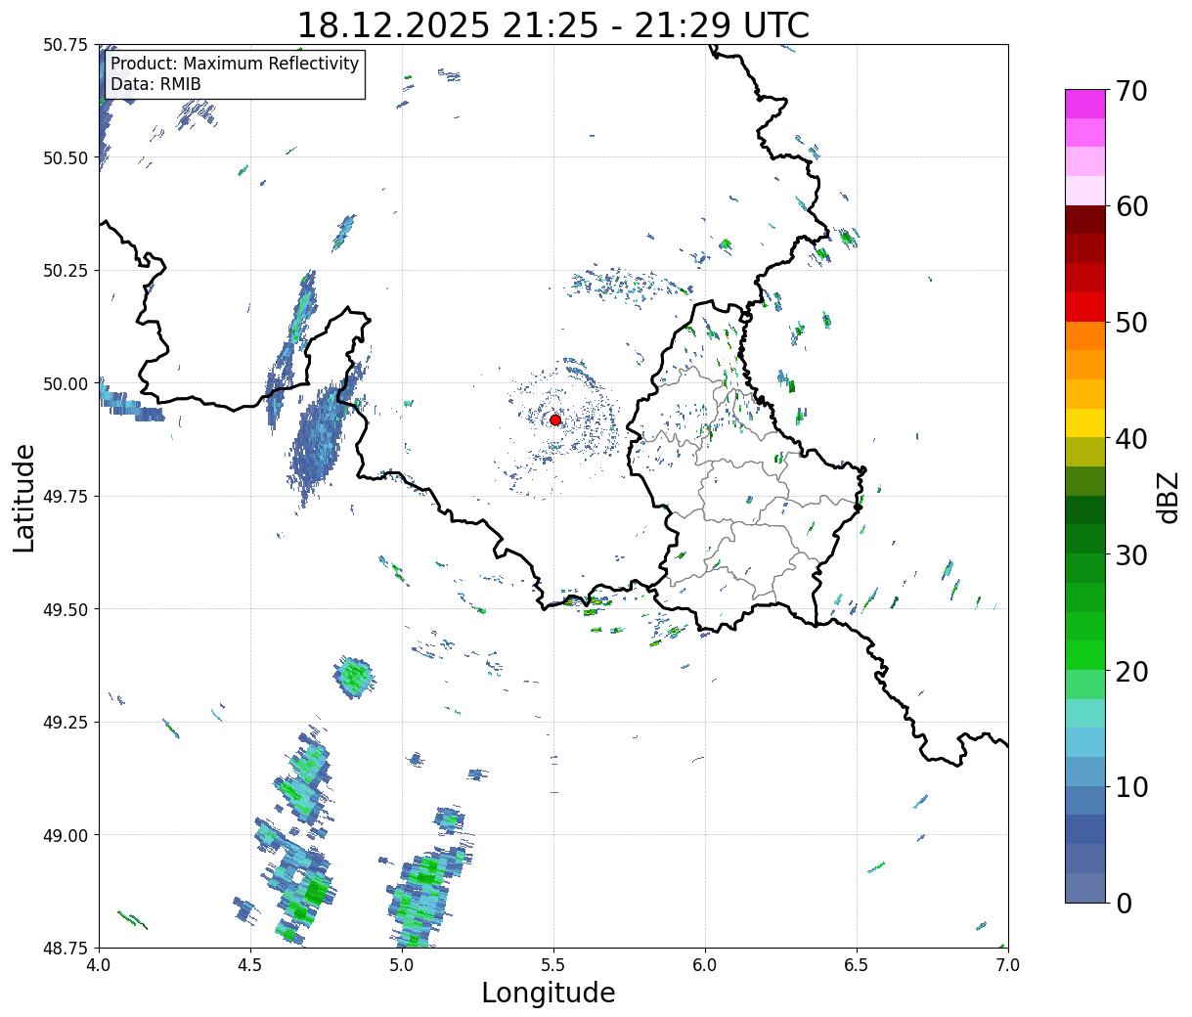The width and height of the screenshot is (1192, 1017).
Task: Click the latitude tick label 48.75
Action: [66, 948]
